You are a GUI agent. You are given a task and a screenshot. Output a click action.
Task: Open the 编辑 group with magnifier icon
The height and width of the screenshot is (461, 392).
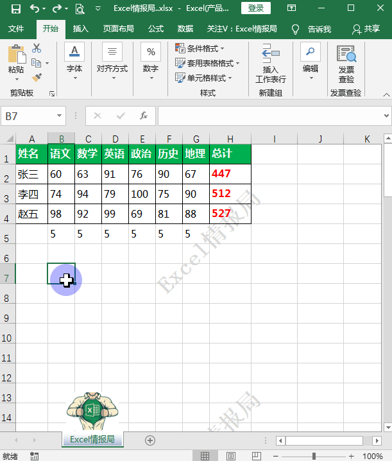[311, 61]
